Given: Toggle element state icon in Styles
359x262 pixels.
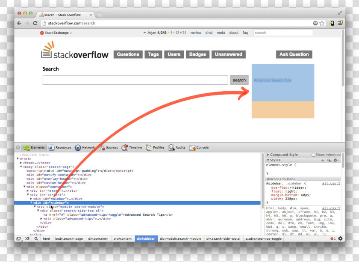Looking at the screenshot, I should (x=329, y=160).
